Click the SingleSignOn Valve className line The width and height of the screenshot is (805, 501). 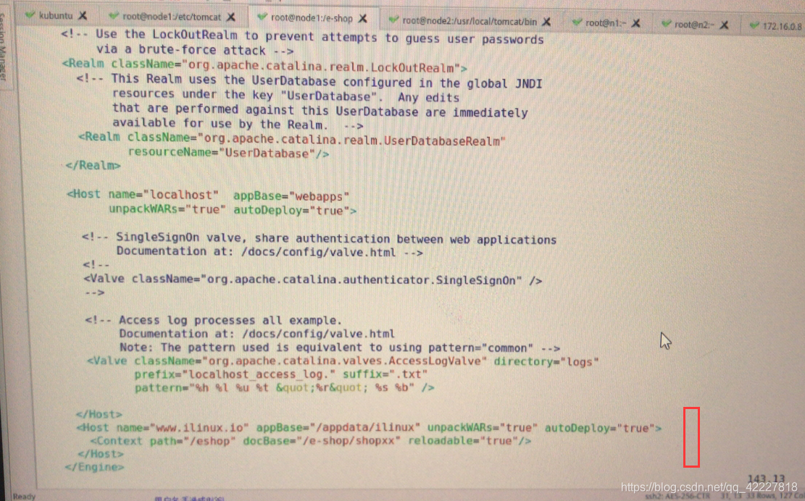point(313,280)
